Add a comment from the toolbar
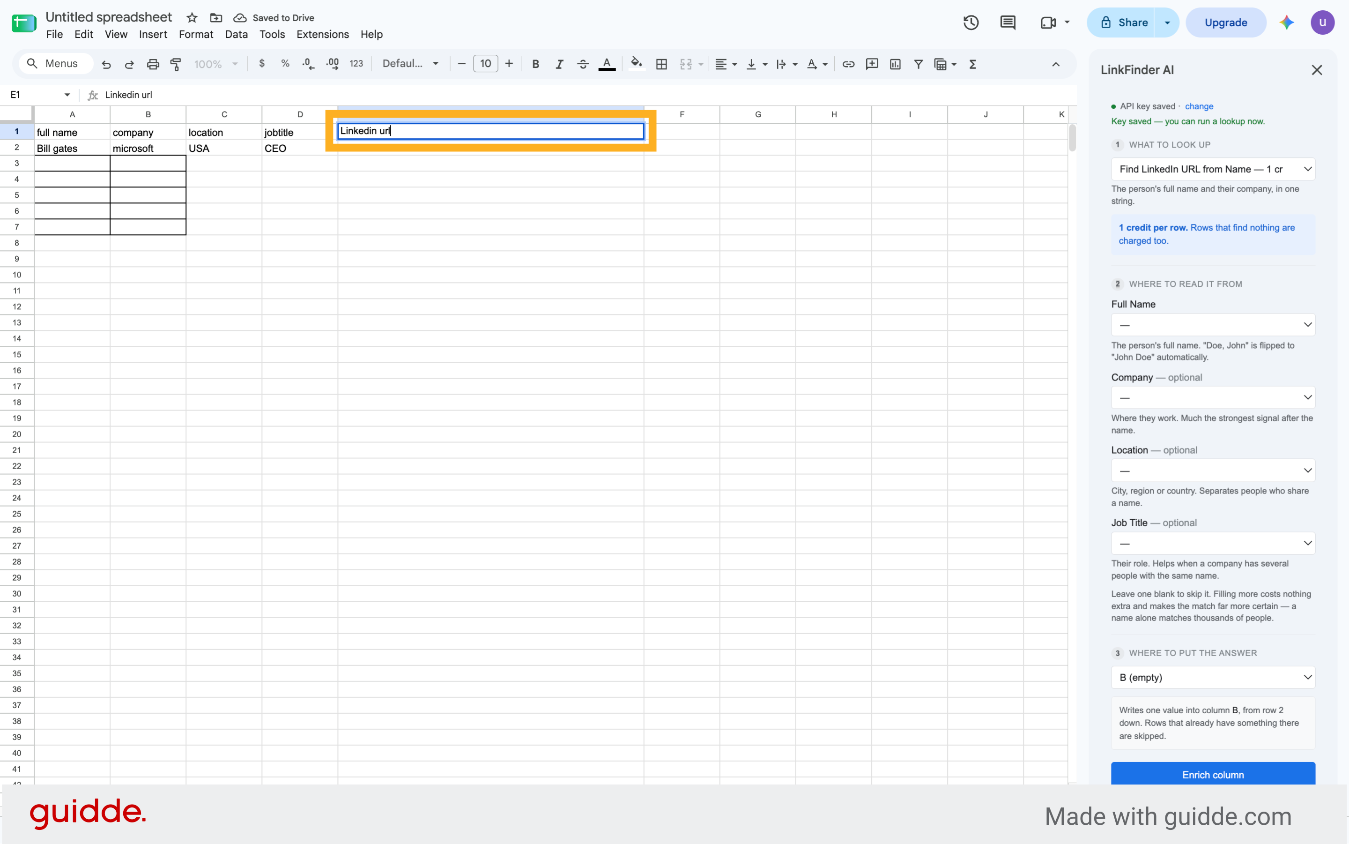The image size is (1349, 844). [x=872, y=64]
